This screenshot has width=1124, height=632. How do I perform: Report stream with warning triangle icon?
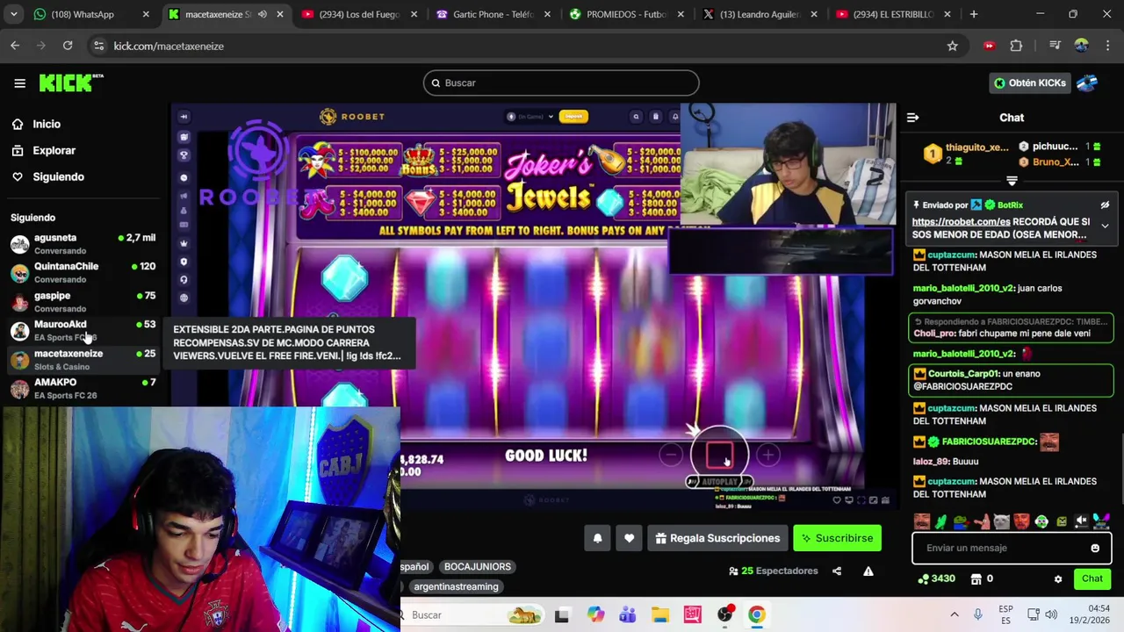(x=868, y=571)
